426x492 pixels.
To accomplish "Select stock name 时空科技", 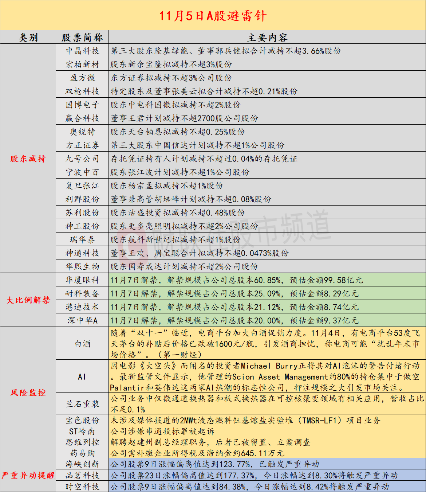I will 82,487.
